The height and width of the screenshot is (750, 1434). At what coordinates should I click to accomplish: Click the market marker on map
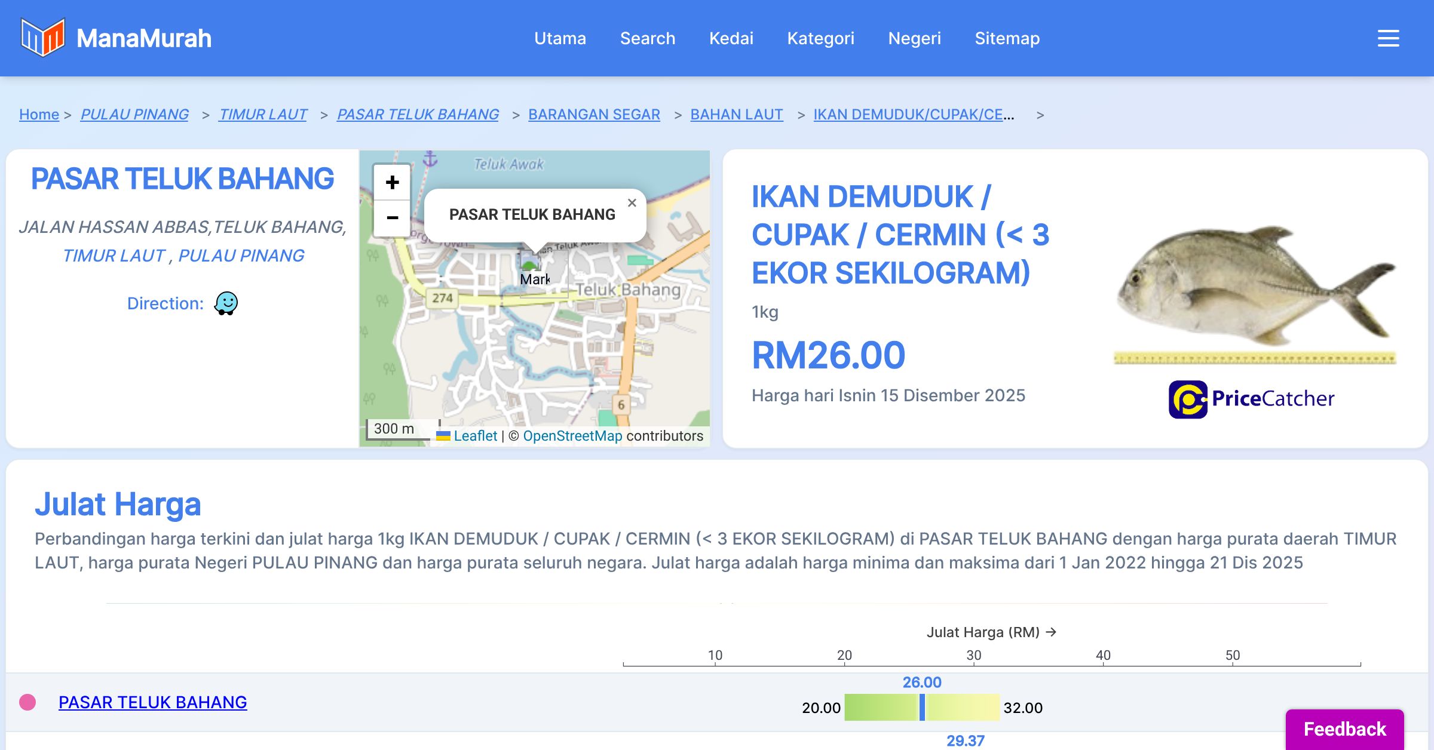click(x=529, y=262)
